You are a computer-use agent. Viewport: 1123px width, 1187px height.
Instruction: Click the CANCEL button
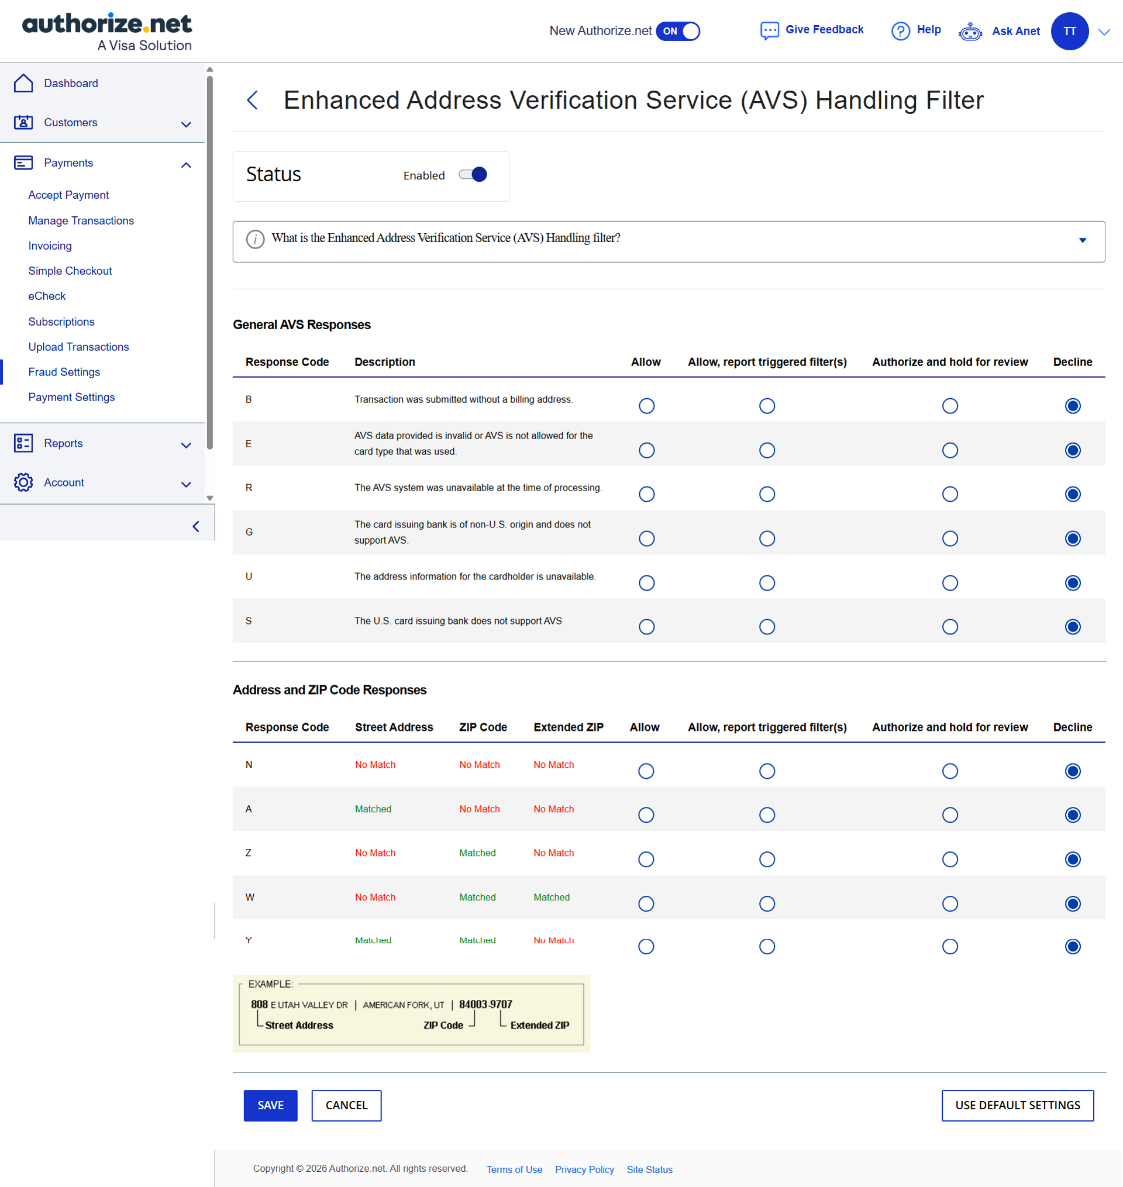pos(347,1106)
